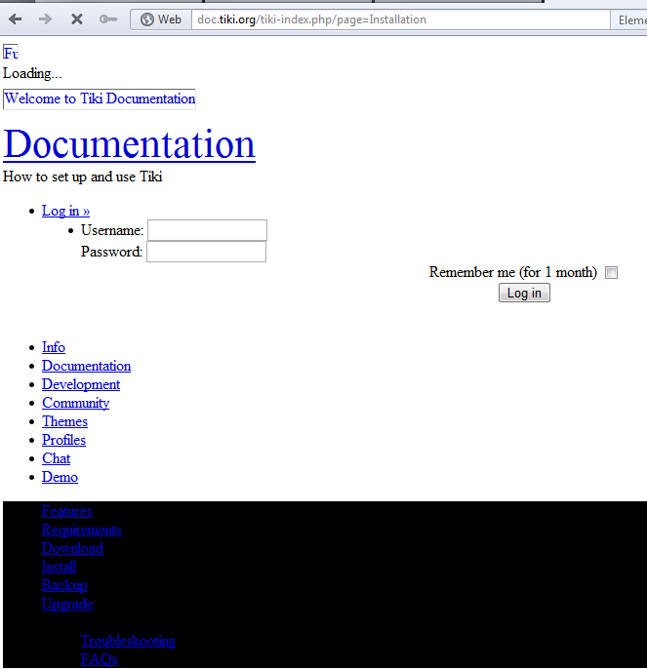Open the truncated 'Fu' image link
Image resolution: width=647 pixels, height=670 pixels.
point(11,53)
